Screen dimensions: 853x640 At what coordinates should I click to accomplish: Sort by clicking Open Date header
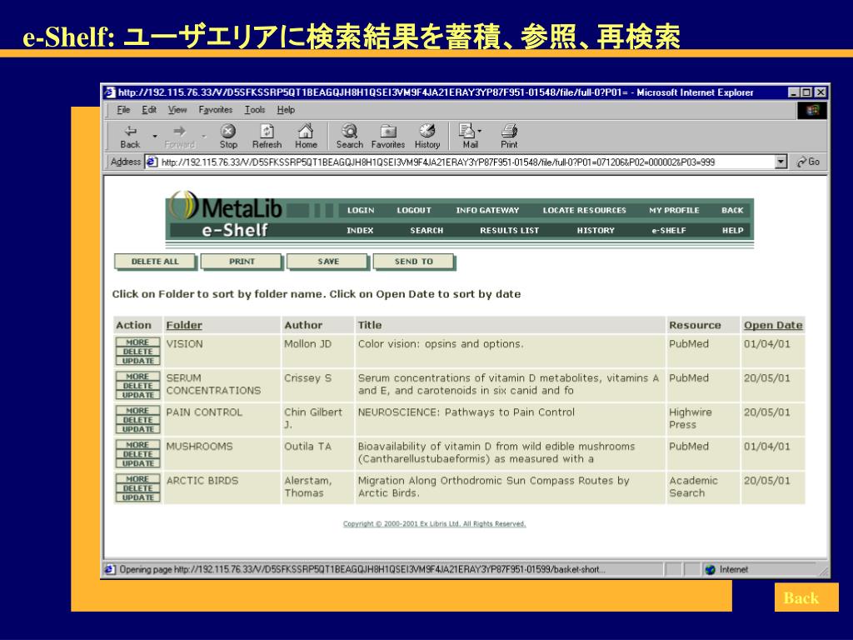[x=773, y=325]
